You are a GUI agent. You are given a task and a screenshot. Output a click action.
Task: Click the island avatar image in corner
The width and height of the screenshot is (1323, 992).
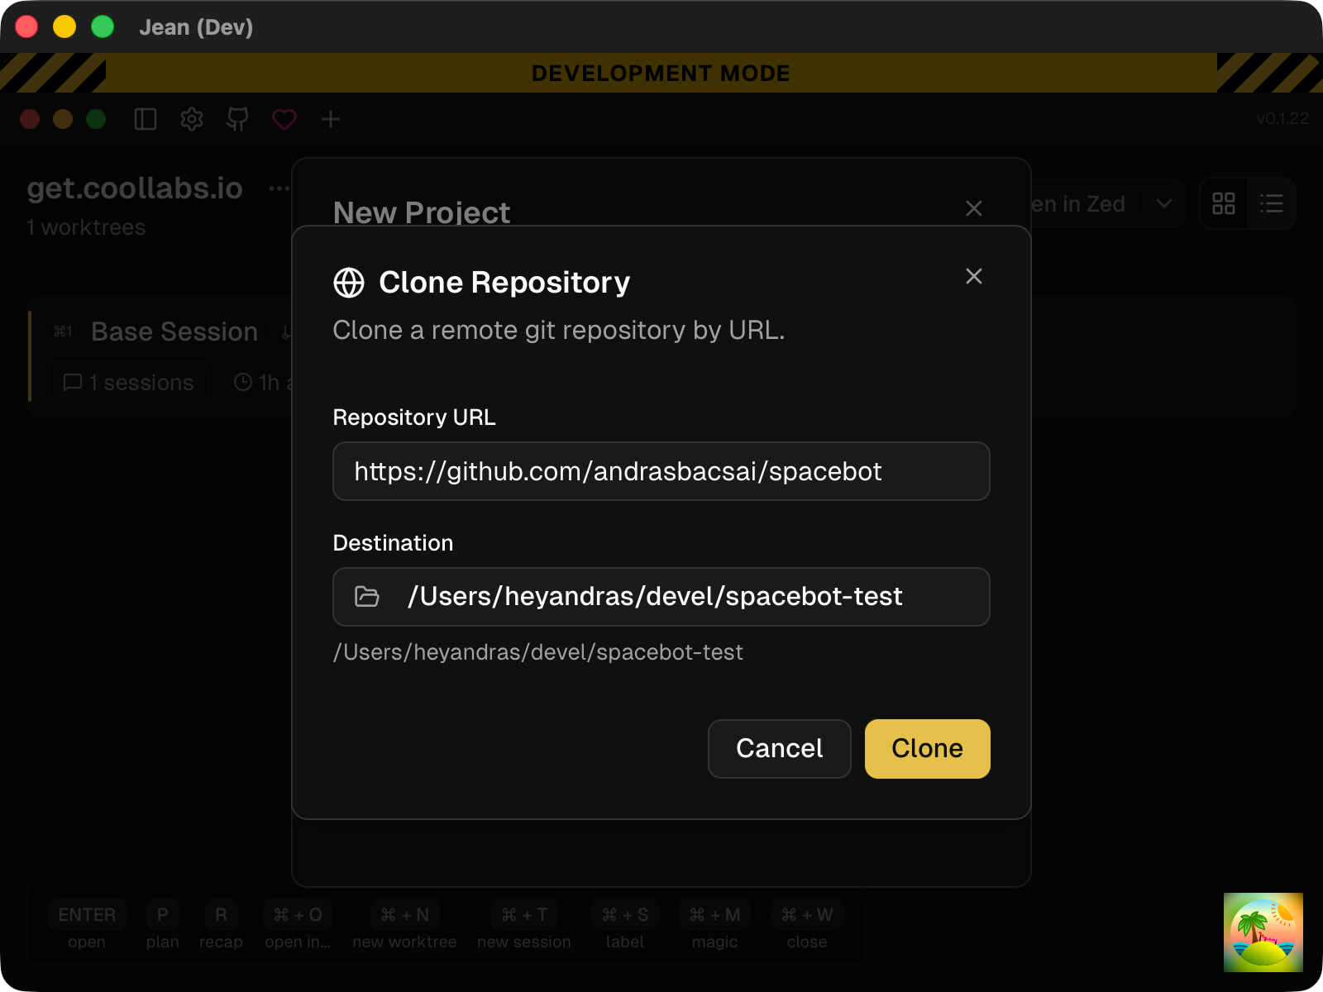tap(1263, 932)
